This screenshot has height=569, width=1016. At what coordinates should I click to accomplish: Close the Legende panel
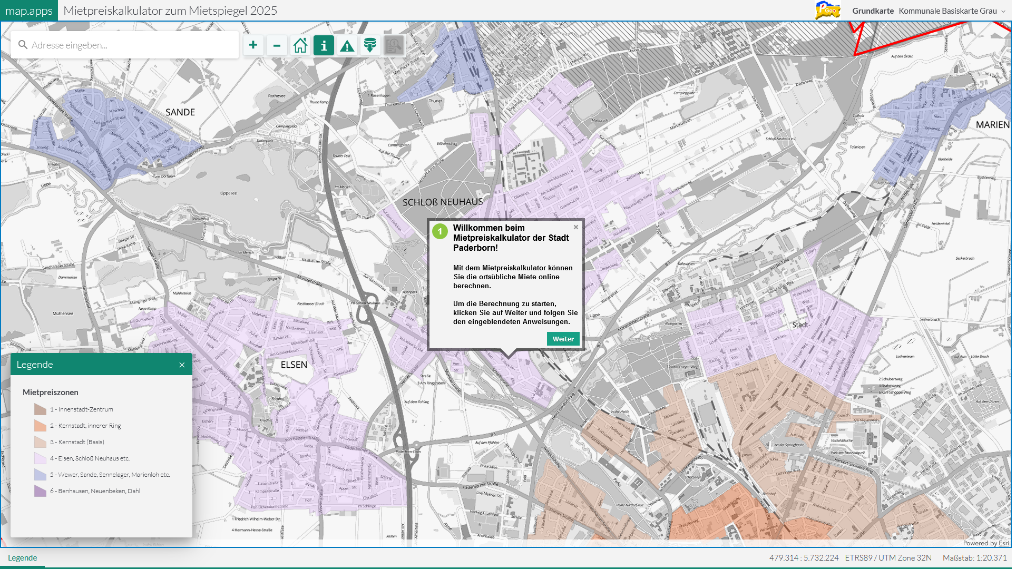182,365
